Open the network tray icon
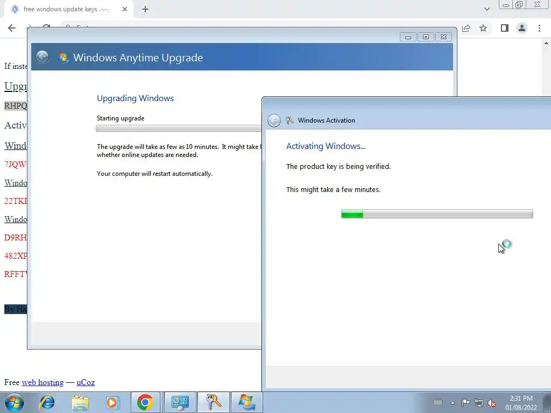 [x=478, y=402]
